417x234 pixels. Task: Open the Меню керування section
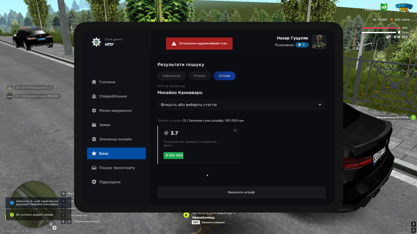(x=116, y=110)
